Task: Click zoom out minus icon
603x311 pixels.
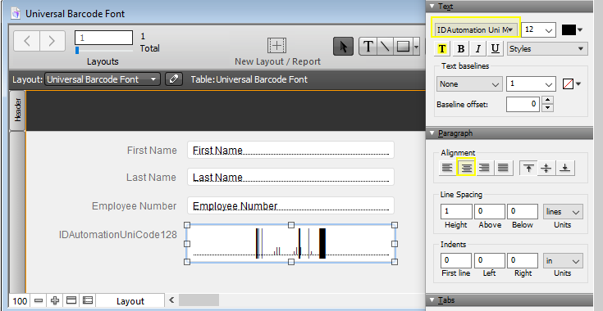Action: 39,300
